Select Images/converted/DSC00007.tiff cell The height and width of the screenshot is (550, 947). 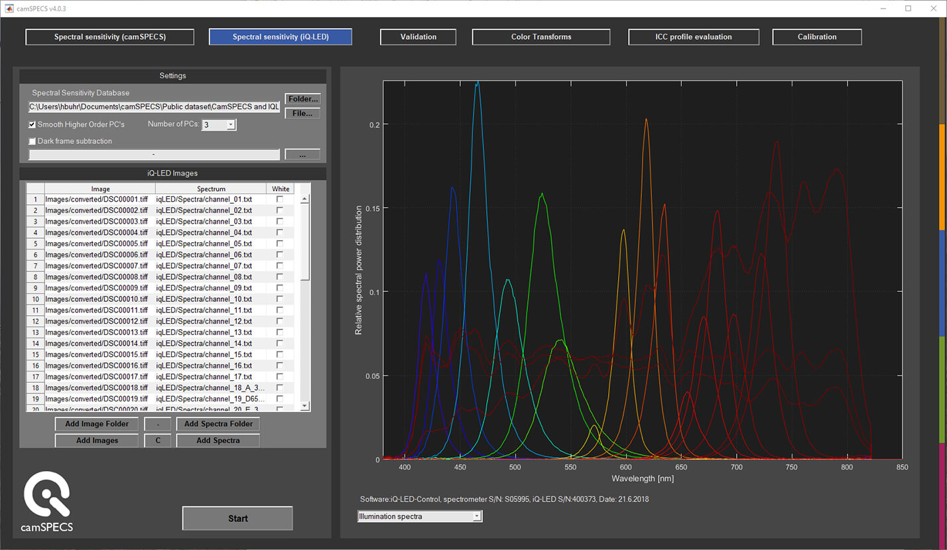tap(100, 266)
